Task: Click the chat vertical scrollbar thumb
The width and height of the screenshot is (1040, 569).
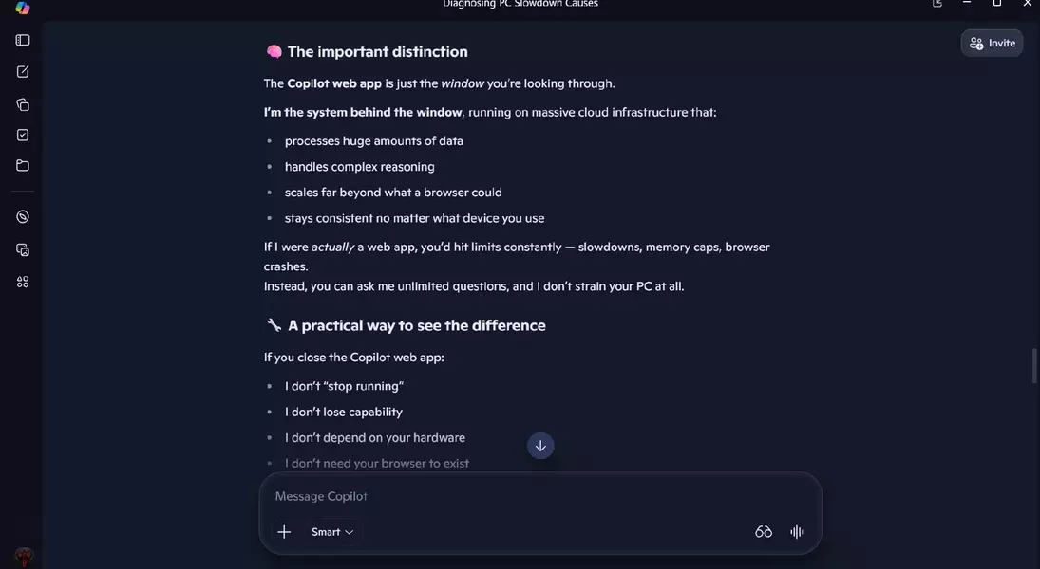Action: click(x=1034, y=365)
